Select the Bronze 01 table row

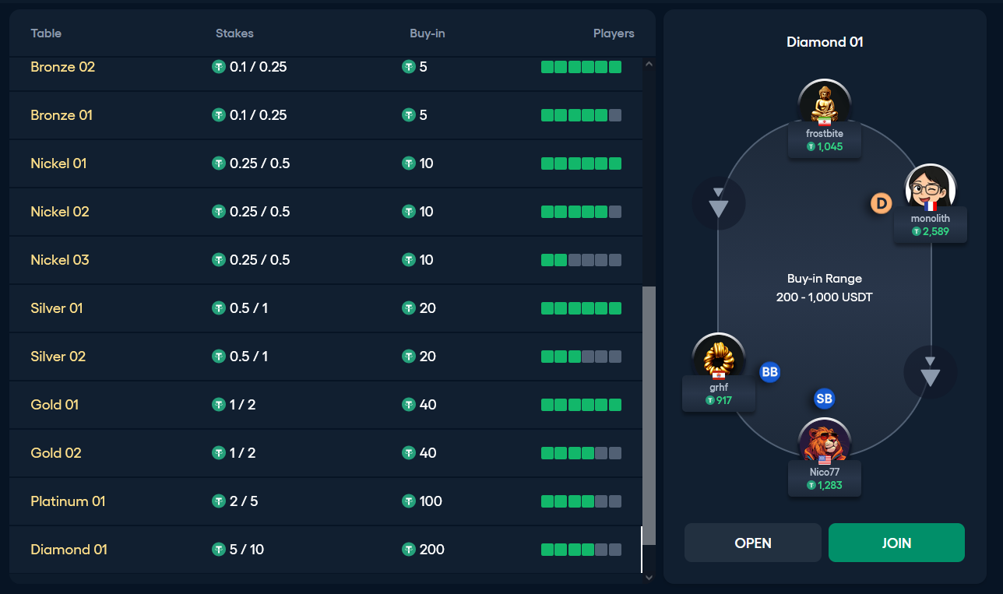326,115
